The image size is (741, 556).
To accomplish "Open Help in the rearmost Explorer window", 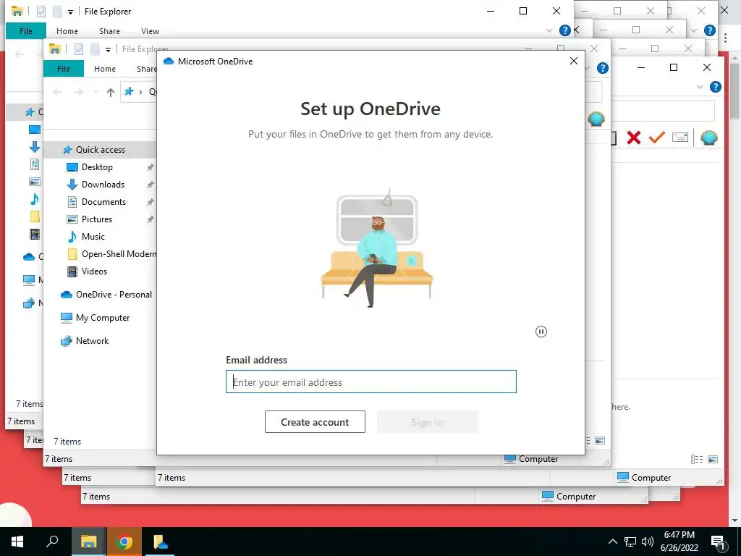I will click(564, 30).
